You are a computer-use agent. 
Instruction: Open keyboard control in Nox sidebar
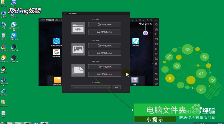point(156,29)
